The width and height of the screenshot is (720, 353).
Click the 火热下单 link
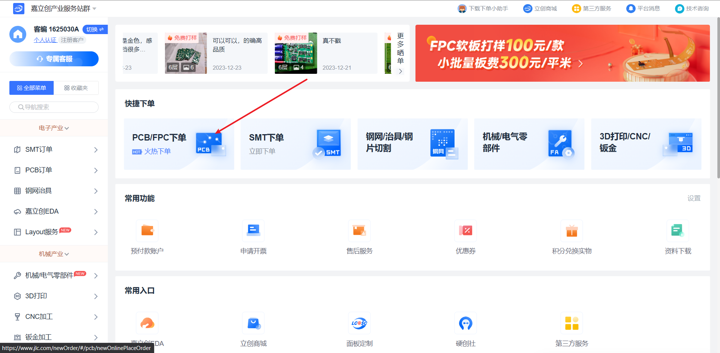tap(157, 151)
